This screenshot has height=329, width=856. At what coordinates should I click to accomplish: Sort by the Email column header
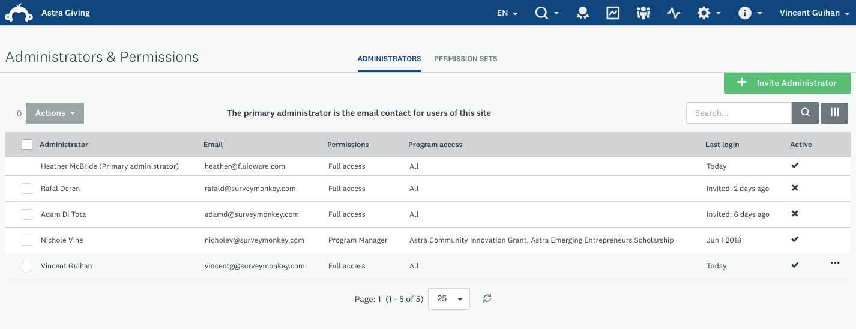coord(213,145)
